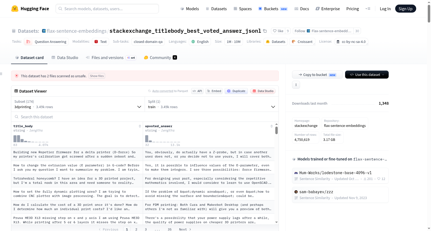The height and width of the screenshot is (231, 431).
Task: Click the title_body length histogram
Action: pos(31,138)
